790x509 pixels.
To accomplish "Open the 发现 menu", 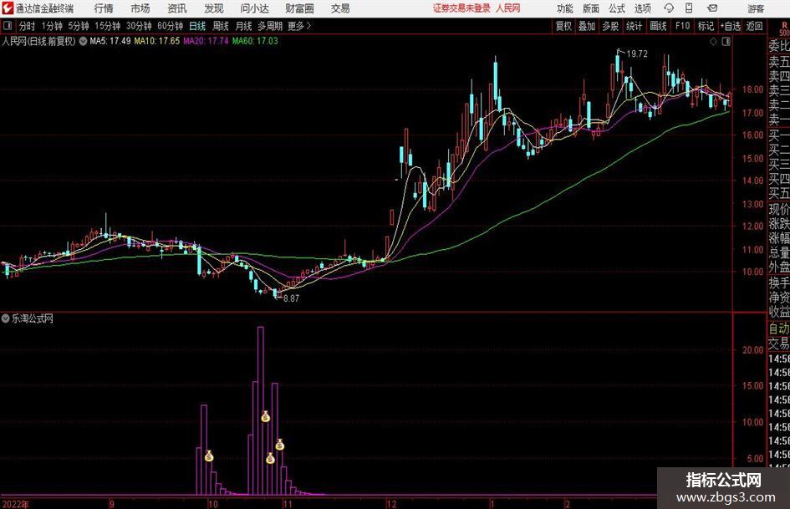I will tap(214, 8).
